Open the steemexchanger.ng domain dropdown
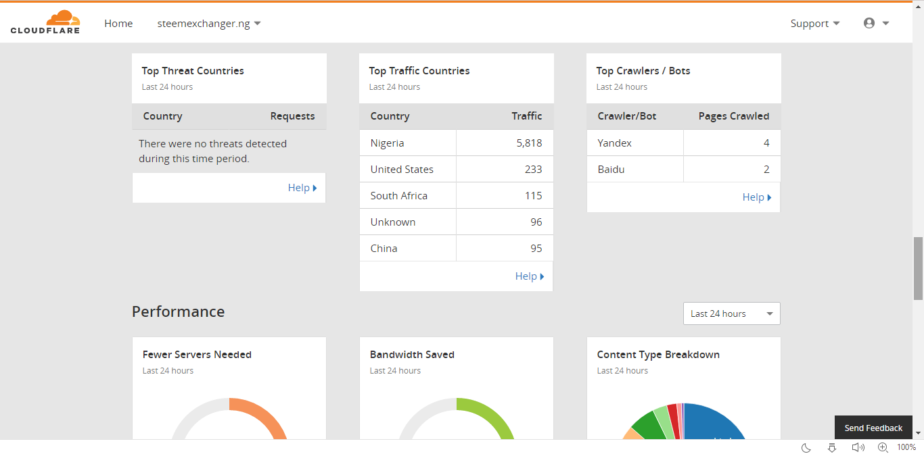The width and height of the screenshot is (924, 454). tap(209, 24)
